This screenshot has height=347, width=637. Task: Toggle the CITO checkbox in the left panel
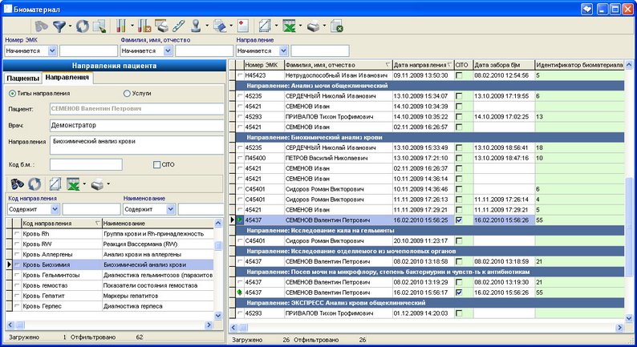click(156, 165)
